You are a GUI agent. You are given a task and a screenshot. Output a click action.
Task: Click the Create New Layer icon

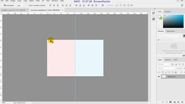coord(182,102)
